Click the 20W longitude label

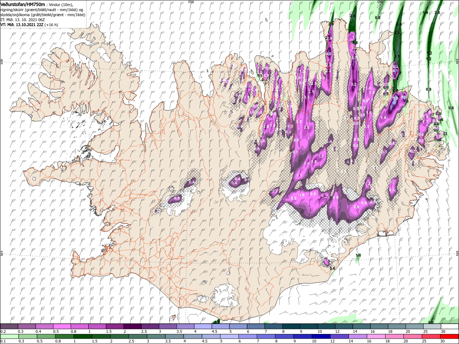coord(191,1)
